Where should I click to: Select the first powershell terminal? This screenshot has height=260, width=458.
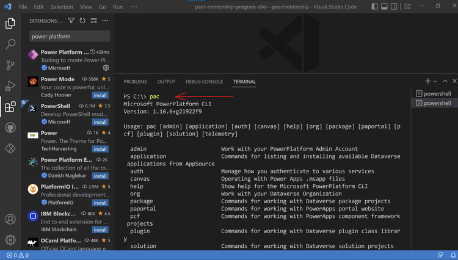pyautogui.click(x=434, y=93)
